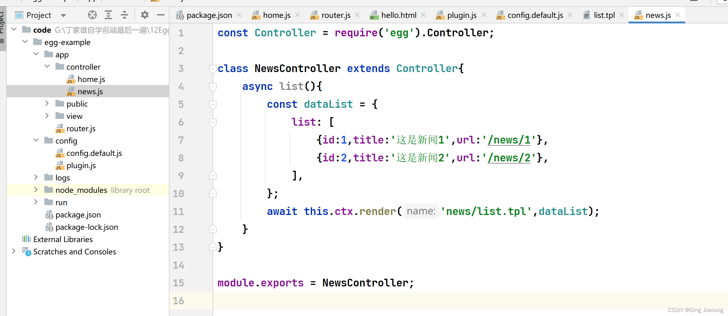This screenshot has height=316, width=728.
Task: Open the '/news/1' URL link in code
Action: tap(509, 140)
